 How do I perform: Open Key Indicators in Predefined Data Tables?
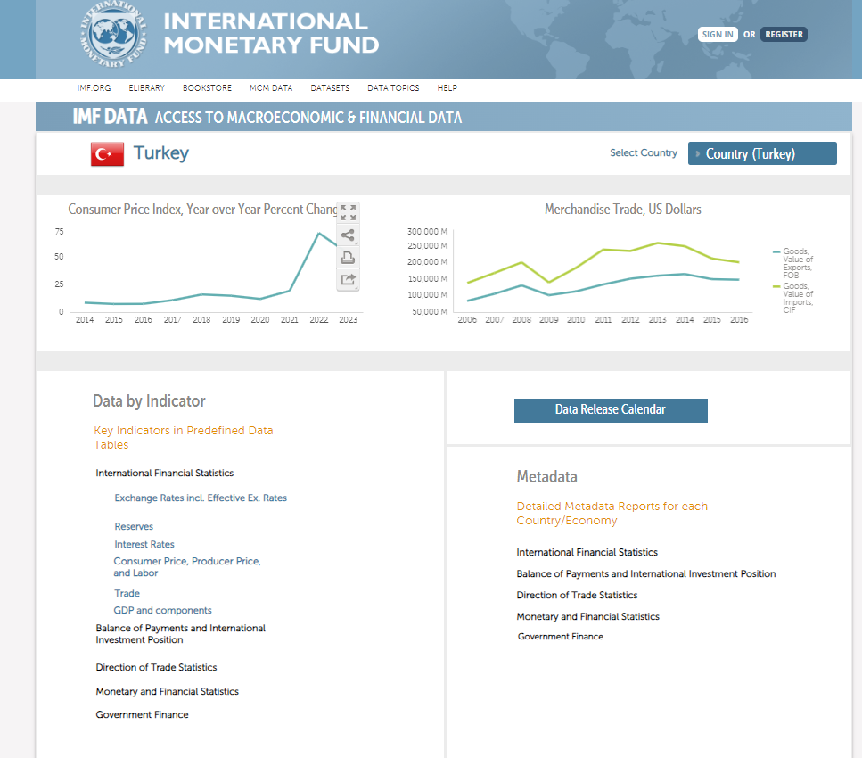tap(183, 437)
